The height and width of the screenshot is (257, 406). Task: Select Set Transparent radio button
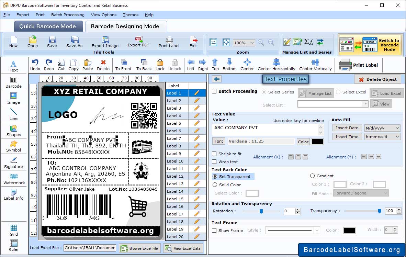pyautogui.click(x=215, y=176)
